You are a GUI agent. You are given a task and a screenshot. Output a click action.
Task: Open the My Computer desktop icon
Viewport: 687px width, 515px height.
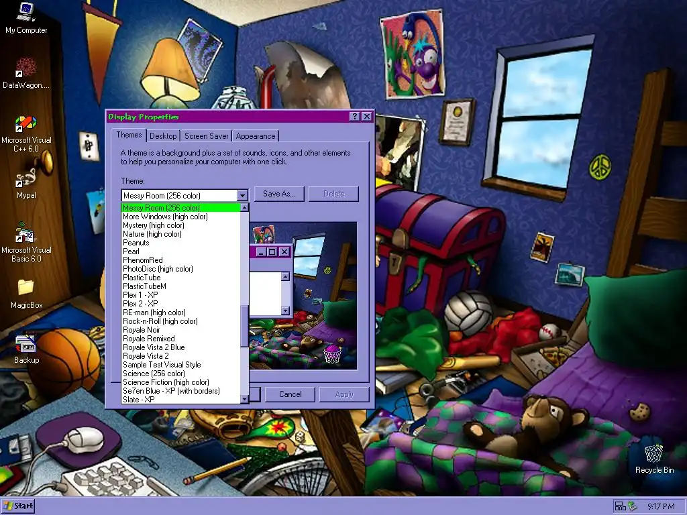26,17
